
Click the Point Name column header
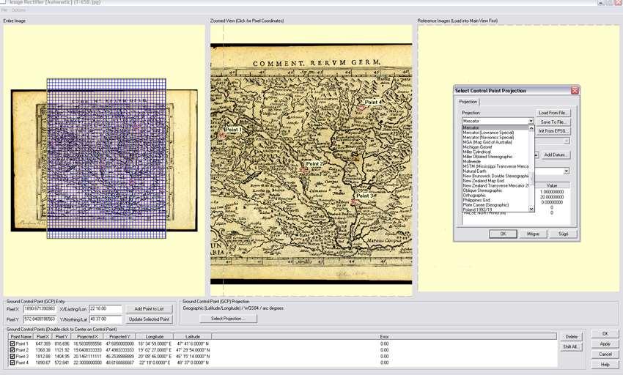coord(21,336)
